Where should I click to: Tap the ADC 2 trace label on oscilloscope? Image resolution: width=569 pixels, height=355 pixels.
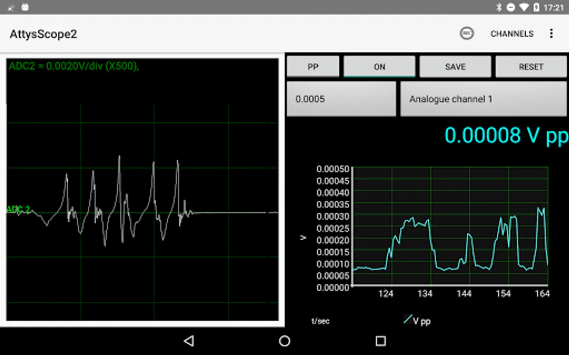[x=18, y=209]
